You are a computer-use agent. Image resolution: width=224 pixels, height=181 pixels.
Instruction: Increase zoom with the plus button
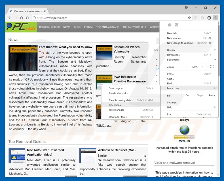pos(202,67)
